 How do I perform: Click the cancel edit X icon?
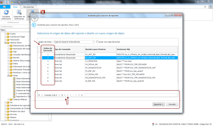[x=82, y=95]
